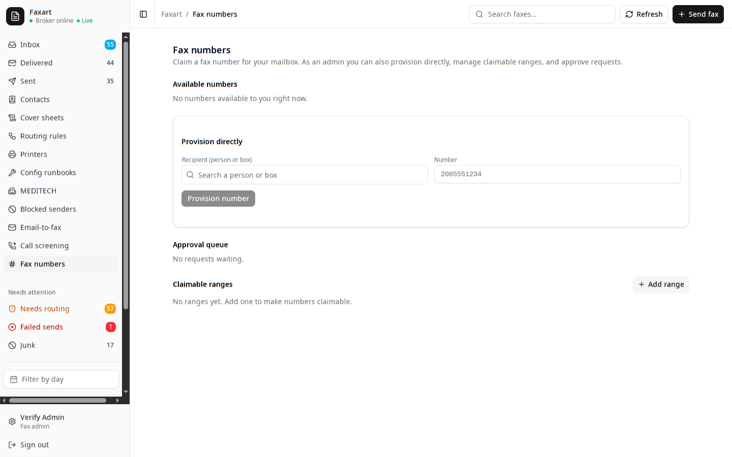This screenshot has height=457, width=732.
Task: Click the Sent paper plane icon
Action: click(12, 81)
